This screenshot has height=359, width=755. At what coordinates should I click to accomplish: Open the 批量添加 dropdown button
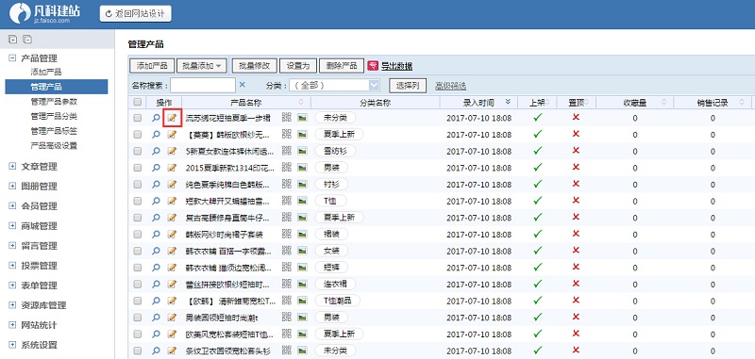(x=201, y=66)
